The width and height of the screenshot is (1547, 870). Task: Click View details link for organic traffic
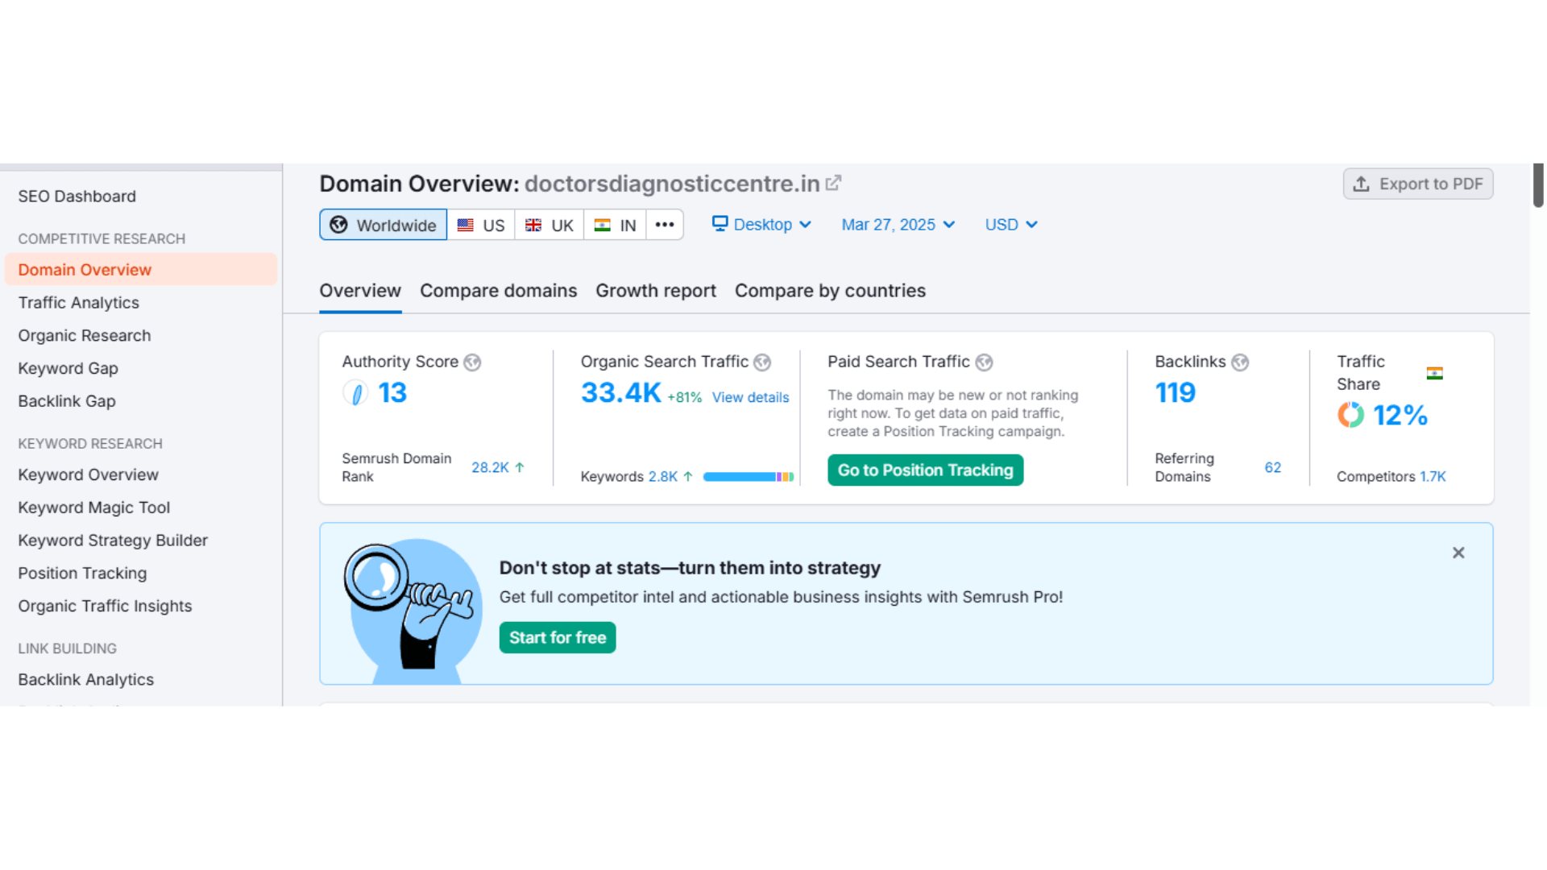749,397
